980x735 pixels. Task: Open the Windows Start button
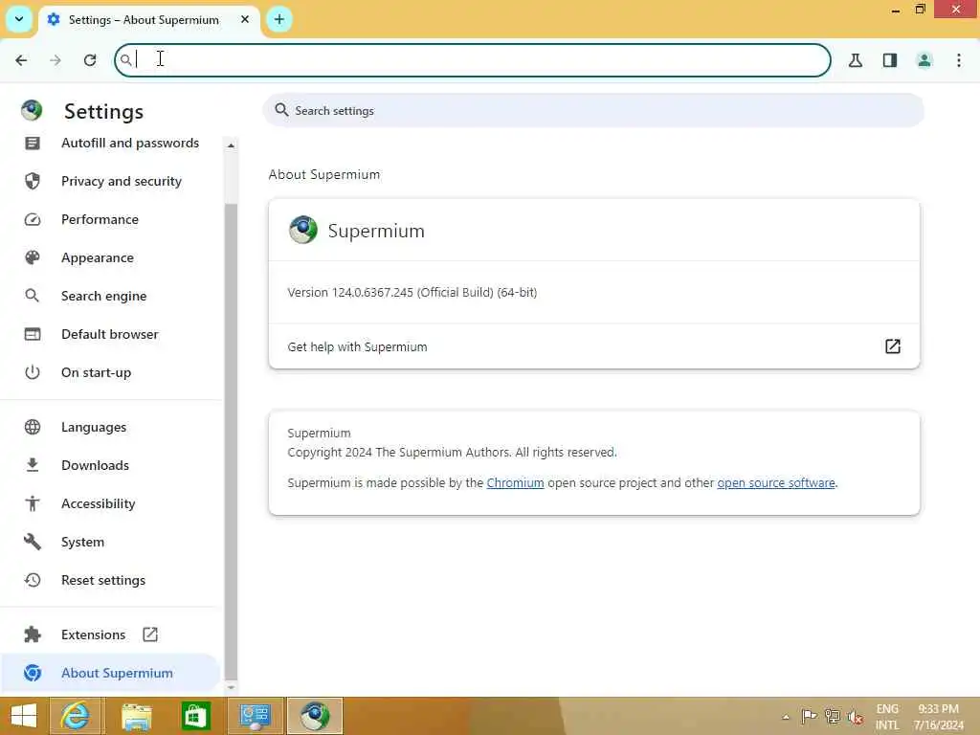pyautogui.click(x=24, y=716)
